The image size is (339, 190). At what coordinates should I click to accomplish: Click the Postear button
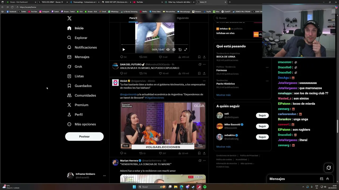(x=84, y=136)
